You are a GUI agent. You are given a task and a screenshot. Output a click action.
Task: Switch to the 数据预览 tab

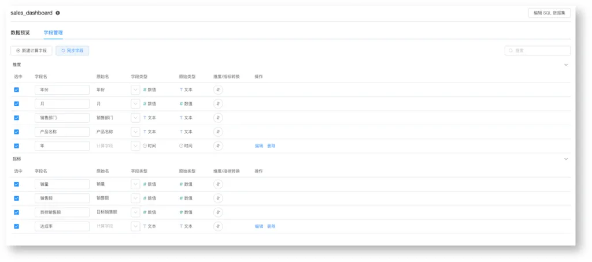20,33
